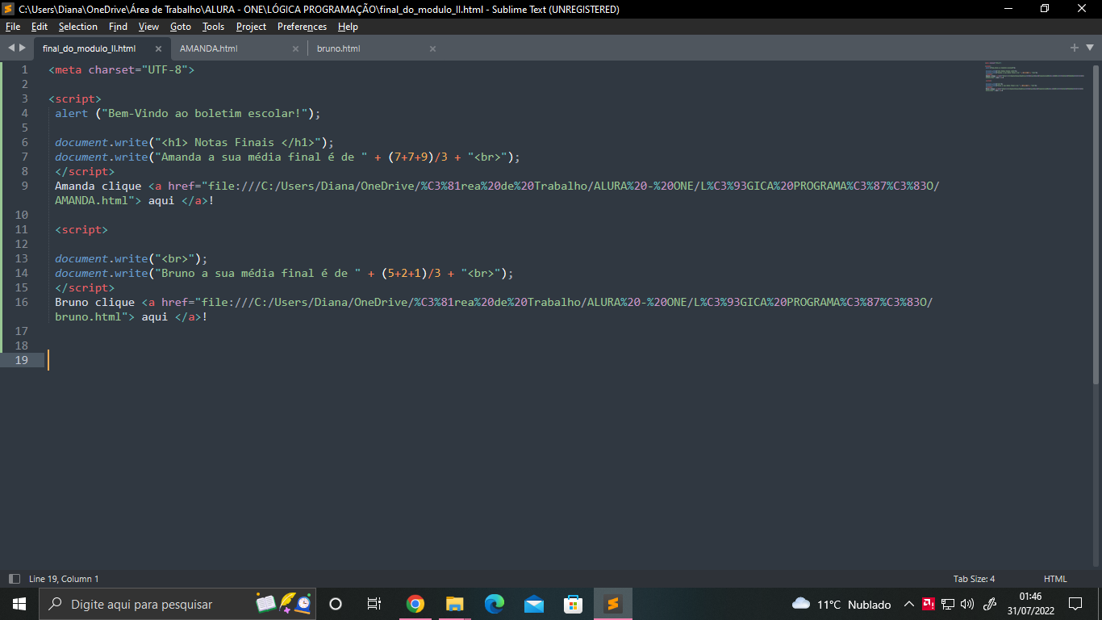This screenshot has height=620, width=1102.
Task: Add a new tab with plus icon
Action: point(1075,48)
